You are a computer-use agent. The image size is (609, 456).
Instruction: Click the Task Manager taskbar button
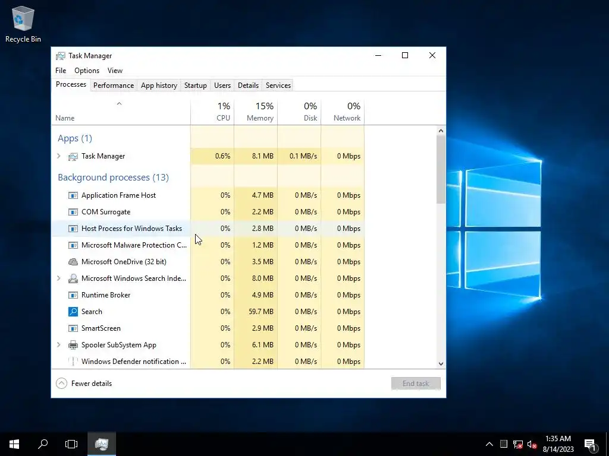click(101, 444)
